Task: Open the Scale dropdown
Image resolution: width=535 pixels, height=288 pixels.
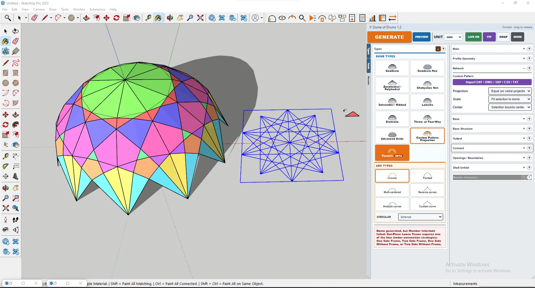Action: (x=510, y=99)
